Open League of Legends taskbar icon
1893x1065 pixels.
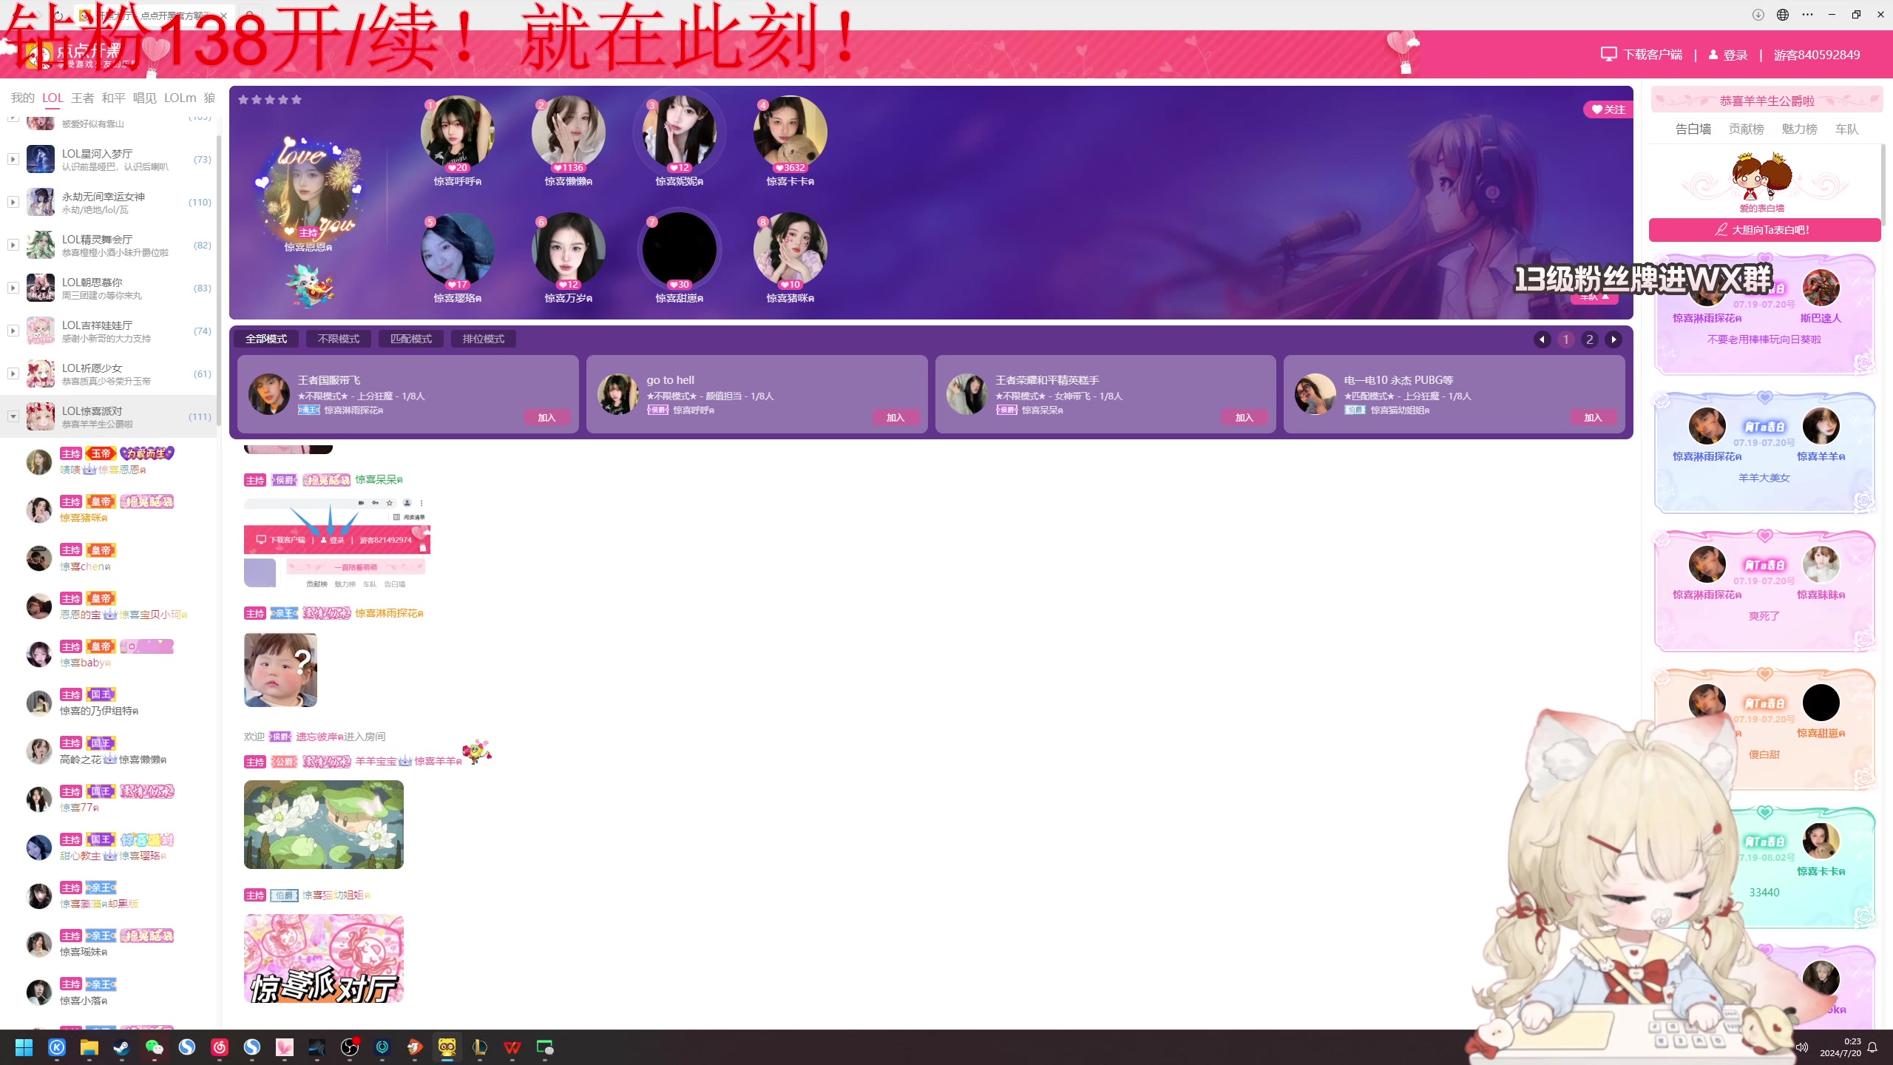[480, 1047]
